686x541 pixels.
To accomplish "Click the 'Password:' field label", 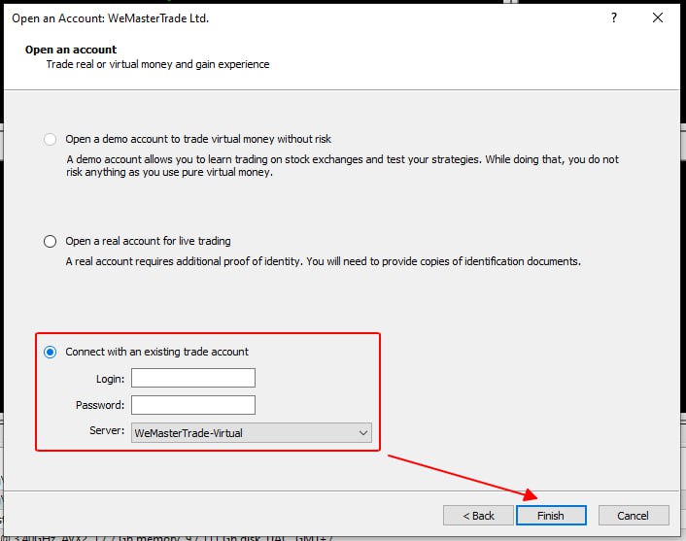I will 100,406.
